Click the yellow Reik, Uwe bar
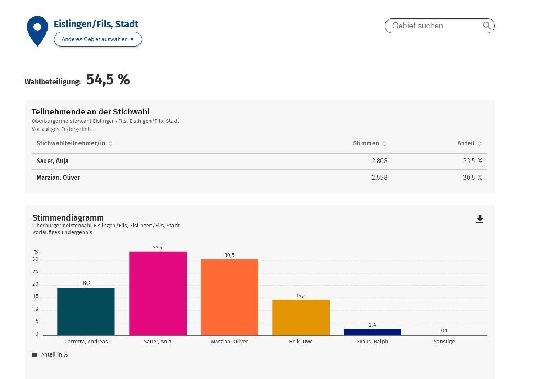This screenshot has height=379, width=535. click(301, 317)
